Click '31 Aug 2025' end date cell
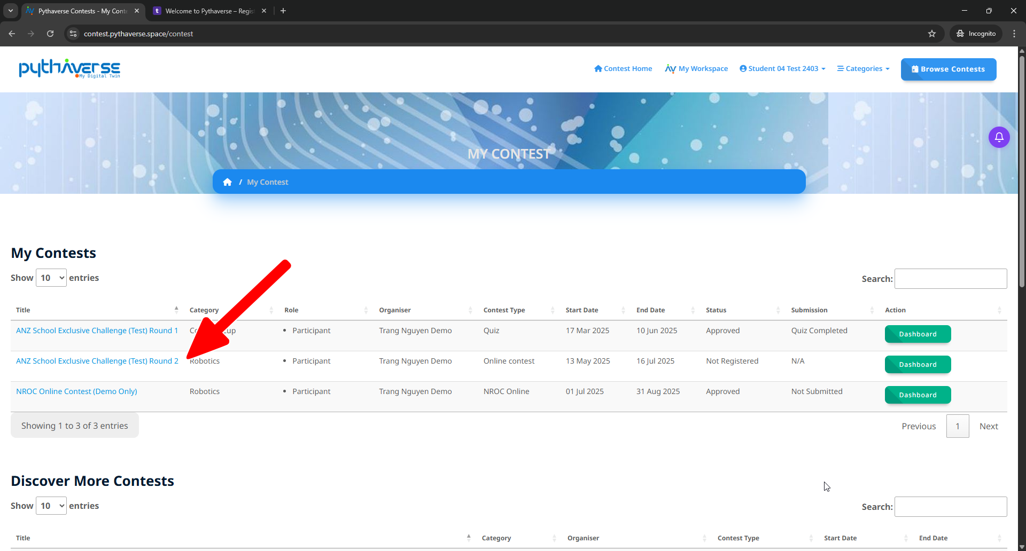 (658, 391)
